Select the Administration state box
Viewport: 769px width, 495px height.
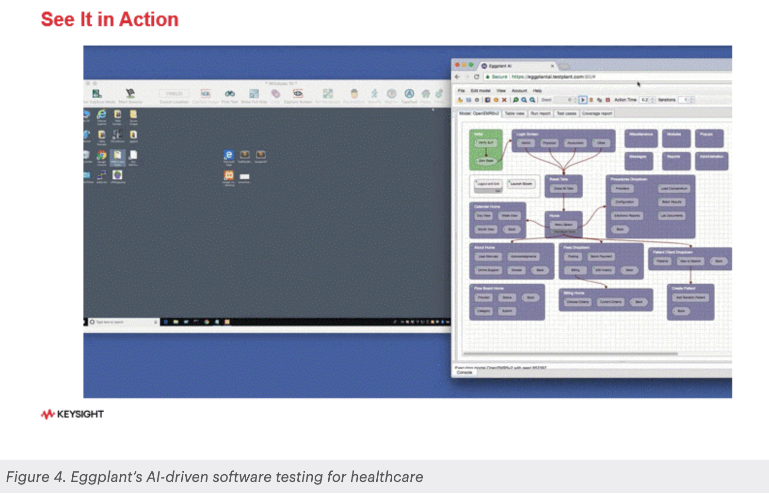[x=712, y=161]
